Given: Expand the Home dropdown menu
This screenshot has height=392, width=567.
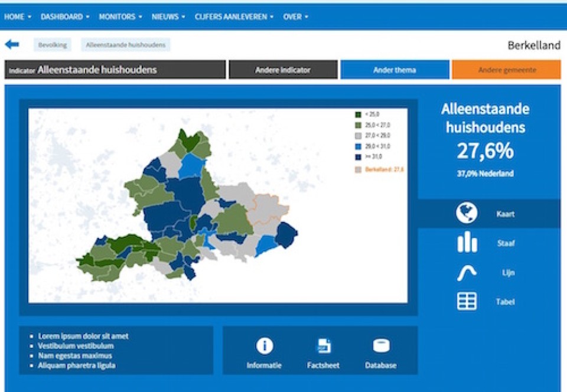Looking at the screenshot, I should click(17, 17).
